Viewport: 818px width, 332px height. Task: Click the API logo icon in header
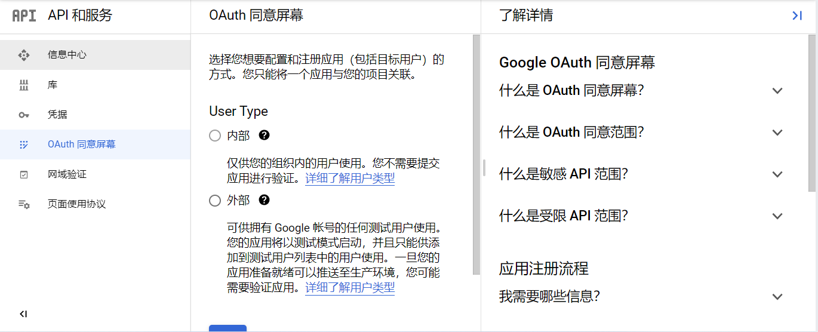point(24,16)
